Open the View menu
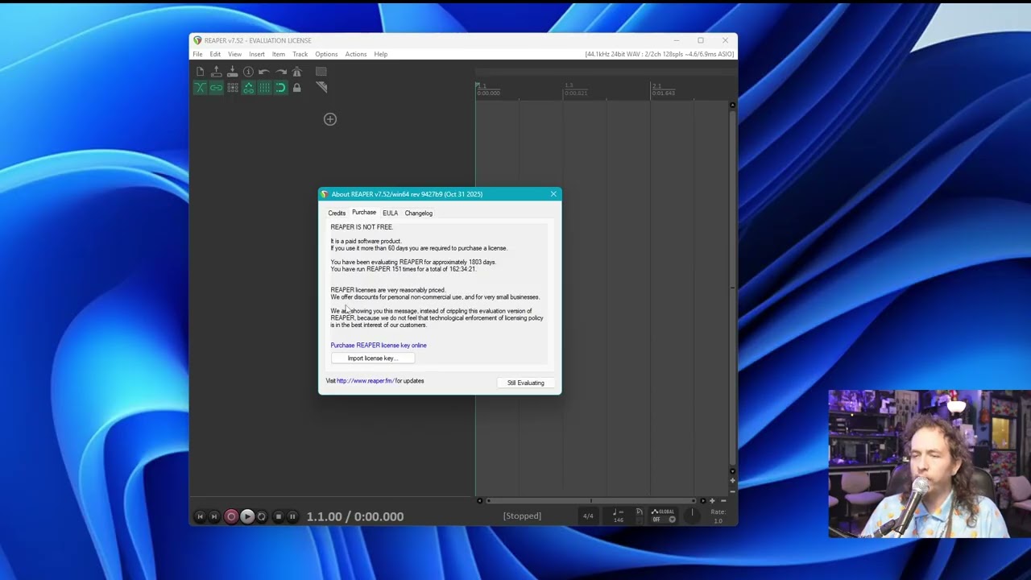 (234, 54)
